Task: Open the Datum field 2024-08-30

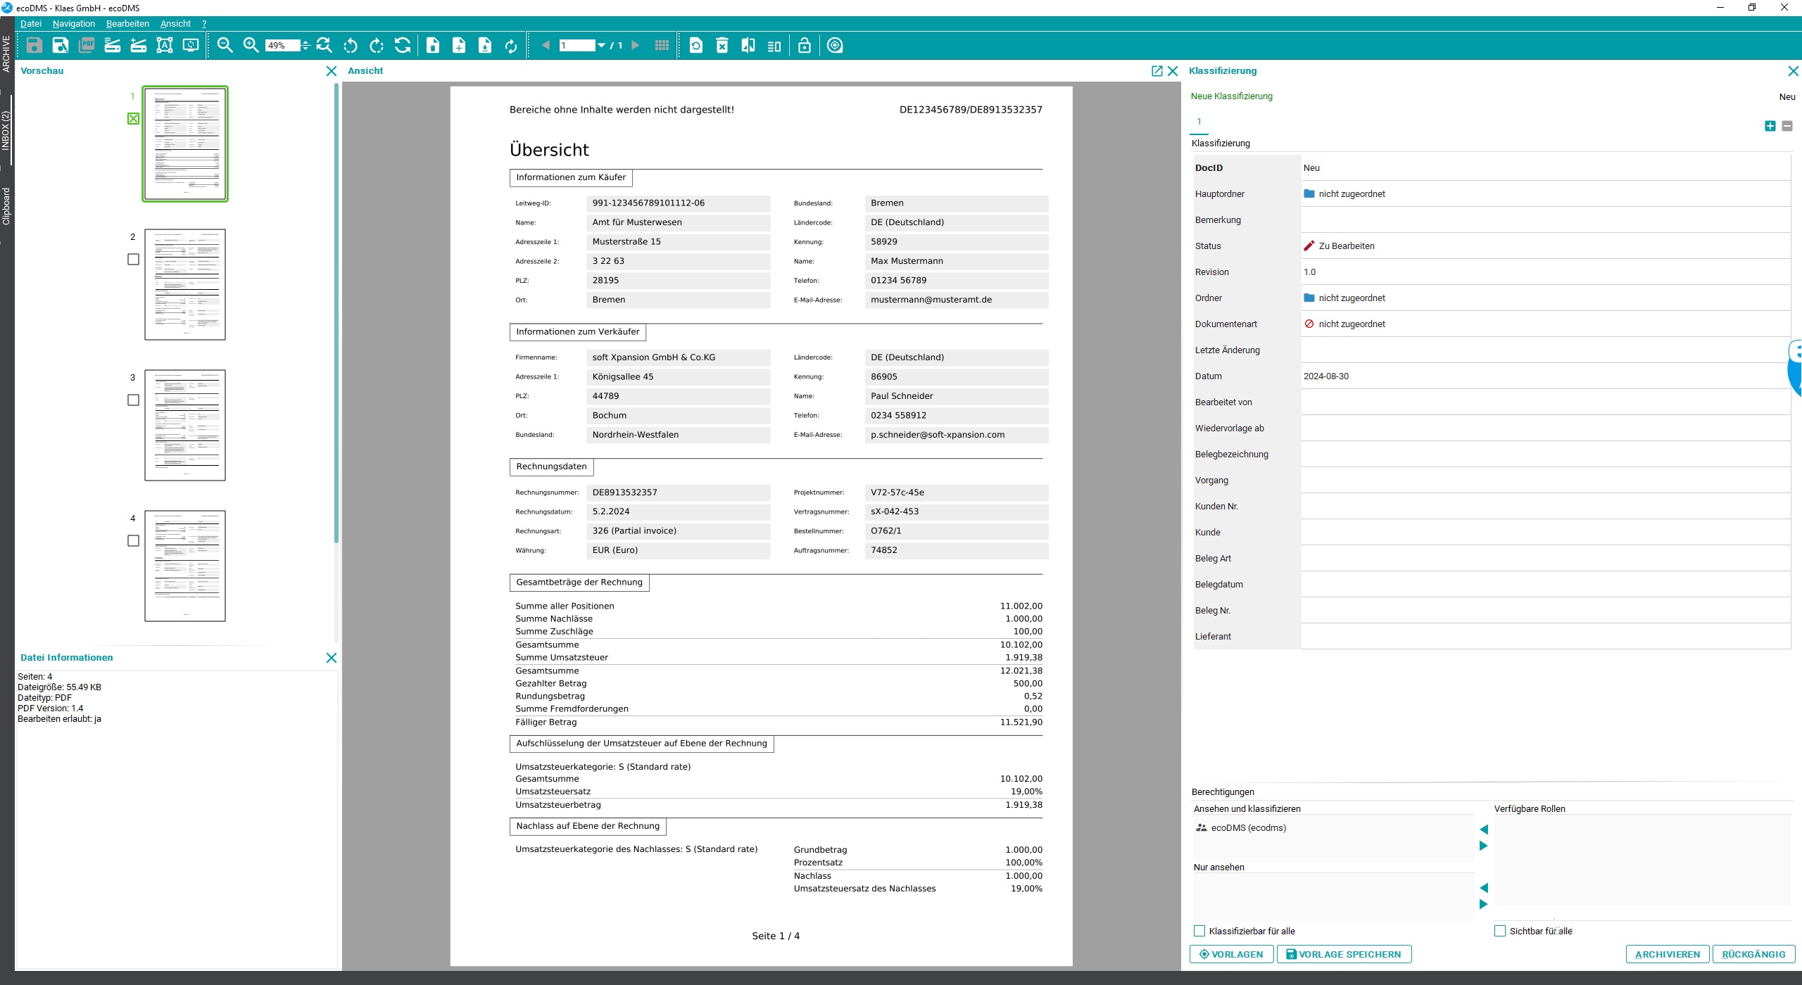Action: [x=1545, y=376]
